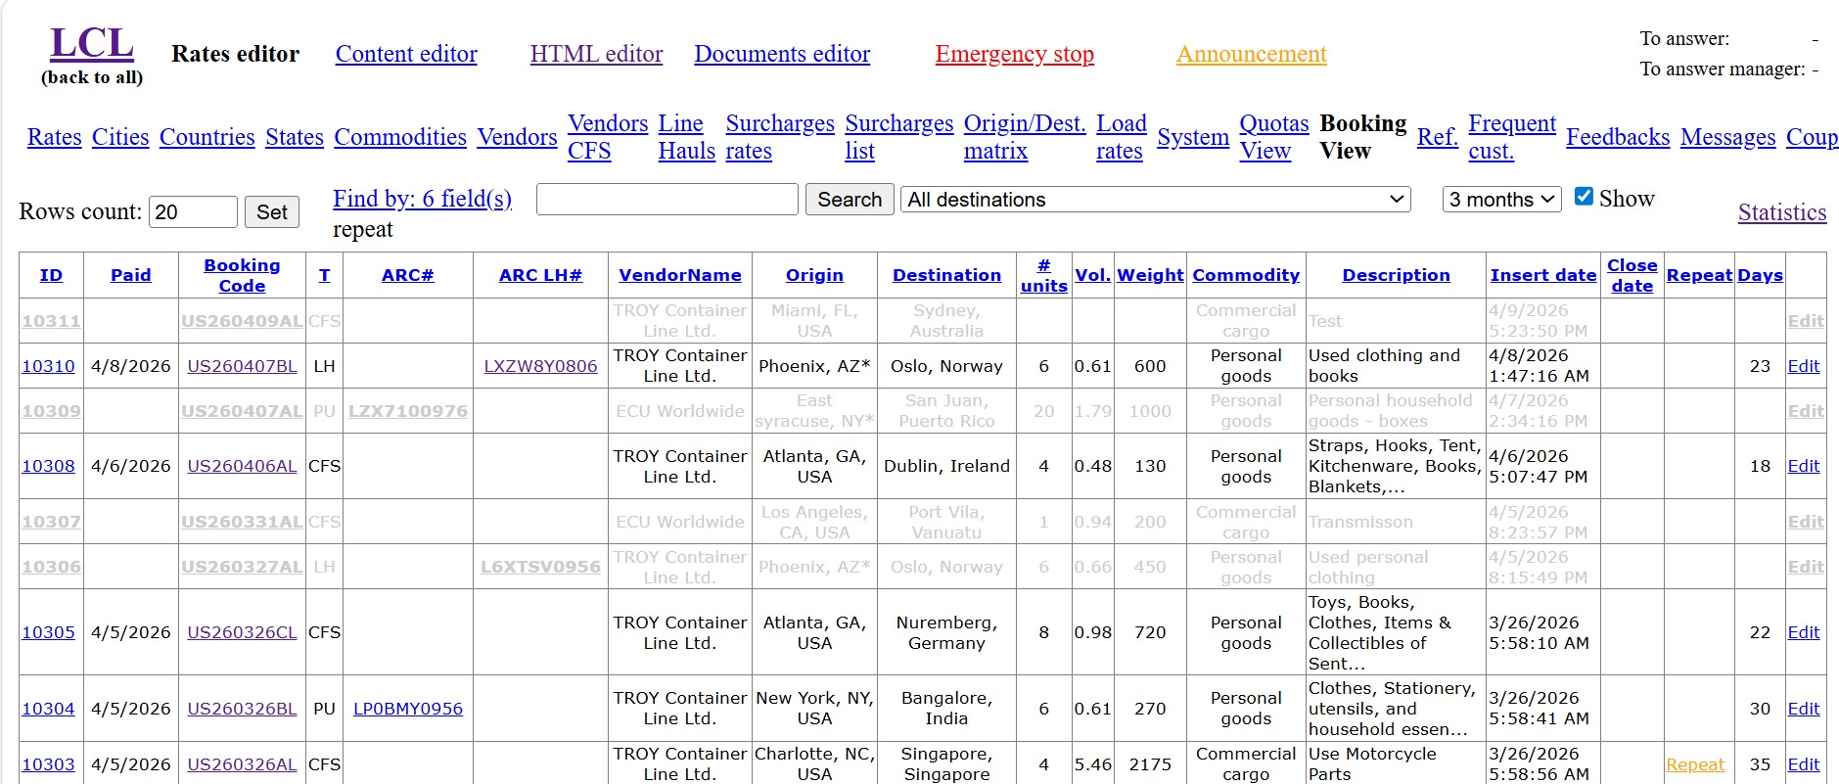Sort table by Weight column header
This screenshot has width=1839, height=784.
click(1150, 275)
